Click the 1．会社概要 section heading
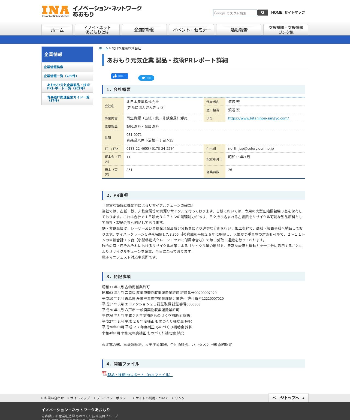 [204, 89]
